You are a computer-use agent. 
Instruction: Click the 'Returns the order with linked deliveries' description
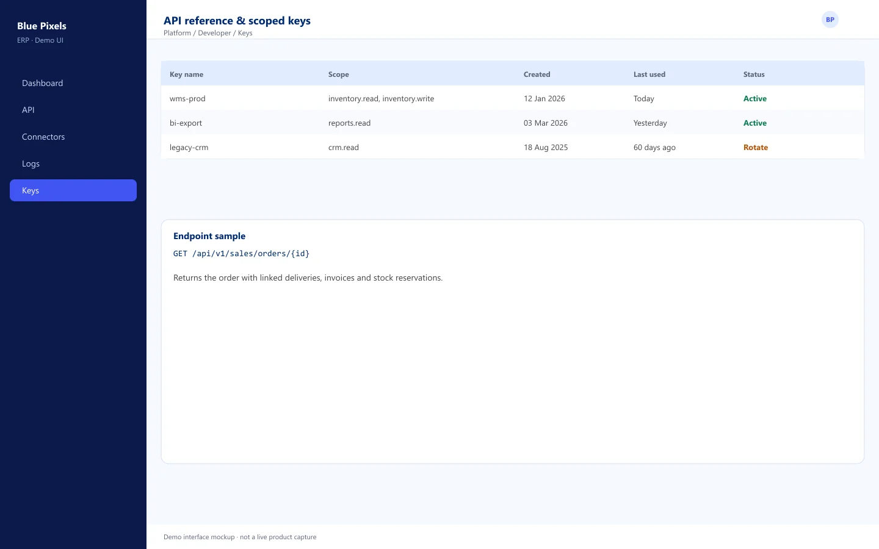pos(308,278)
